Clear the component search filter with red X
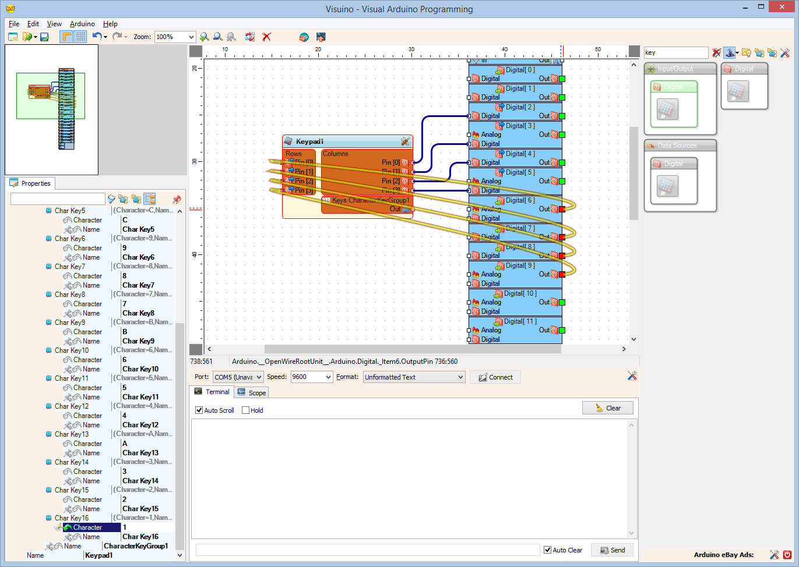Screen dimensions: 799x567 pos(716,52)
